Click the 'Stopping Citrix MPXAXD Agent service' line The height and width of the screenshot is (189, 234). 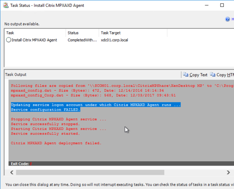(58, 119)
